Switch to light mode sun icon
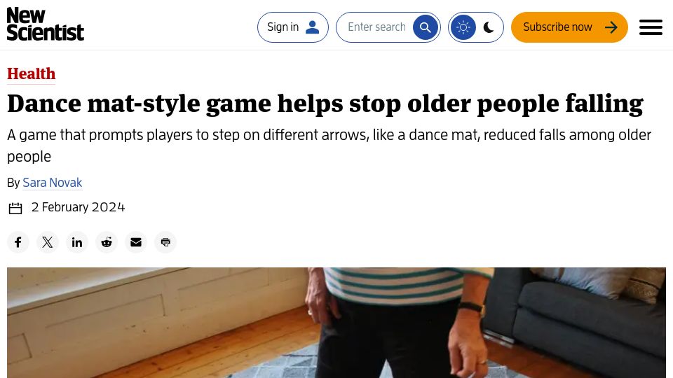The width and height of the screenshot is (673, 378). [463, 27]
